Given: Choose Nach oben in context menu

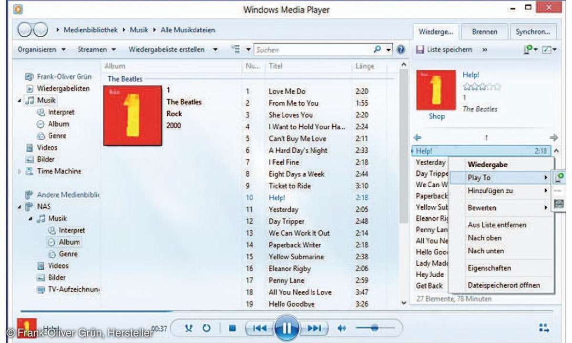Looking at the screenshot, I should click(500, 238).
